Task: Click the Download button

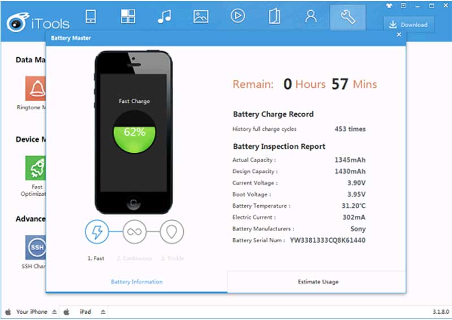Action: (x=409, y=24)
